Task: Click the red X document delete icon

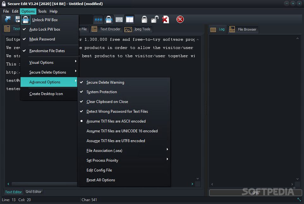Action: pyautogui.click(x=165, y=19)
